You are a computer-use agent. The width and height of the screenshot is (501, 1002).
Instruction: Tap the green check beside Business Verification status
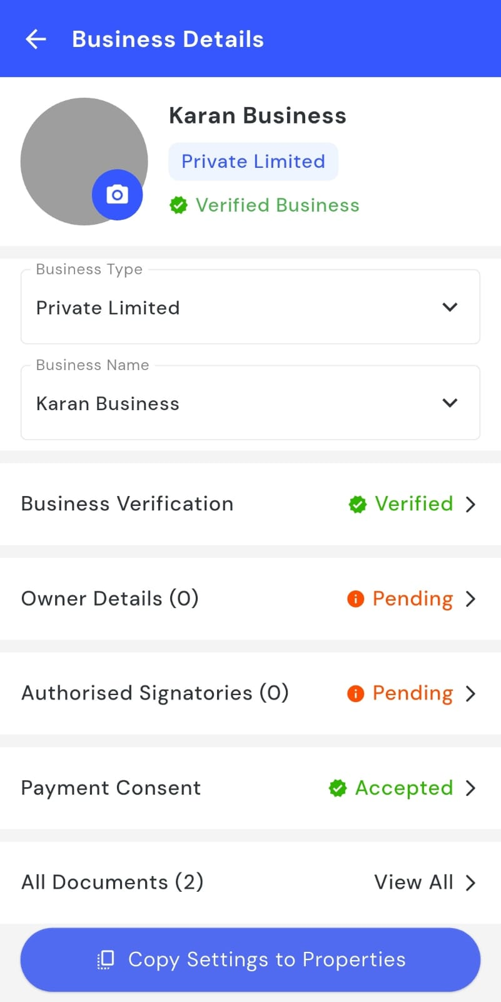(x=357, y=504)
